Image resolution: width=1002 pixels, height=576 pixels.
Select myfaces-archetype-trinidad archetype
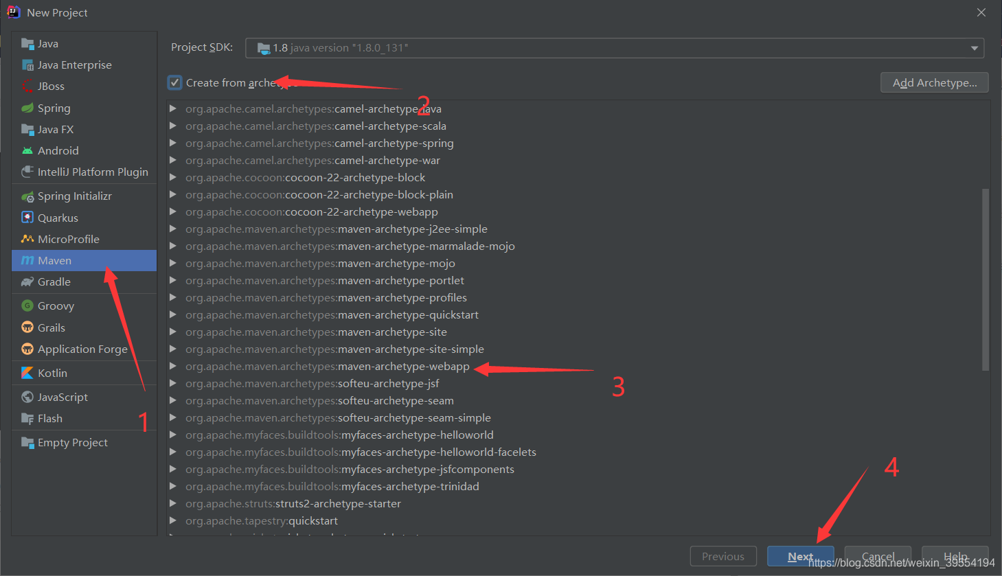tap(332, 487)
